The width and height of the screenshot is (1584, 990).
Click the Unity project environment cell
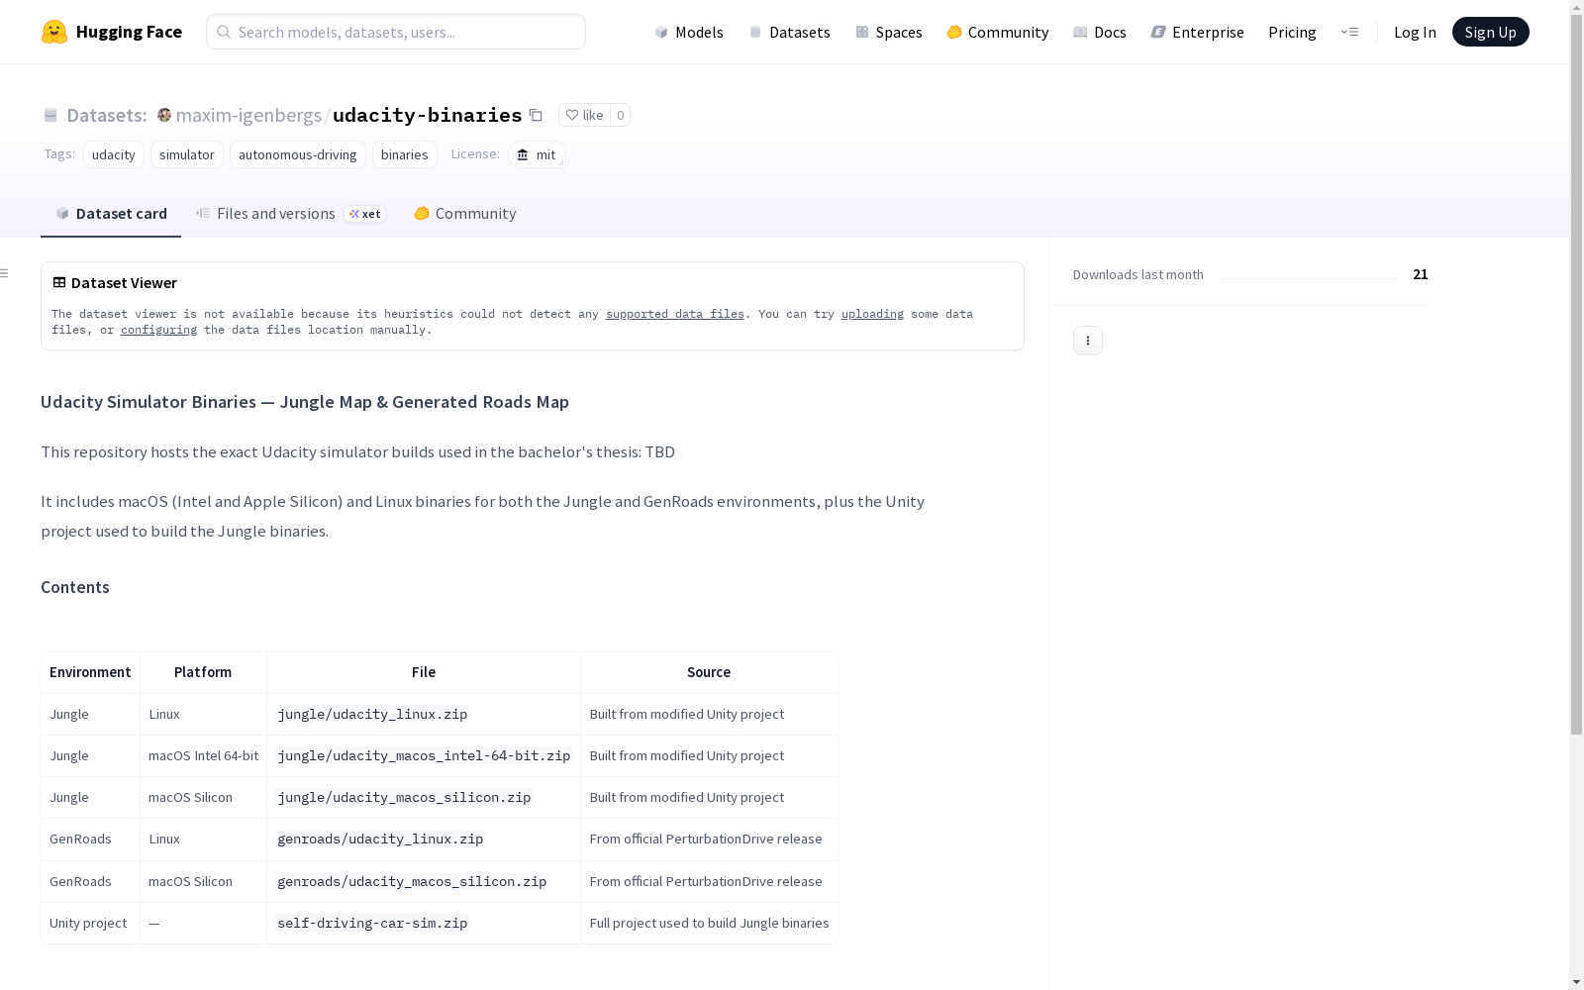tap(90, 924)
